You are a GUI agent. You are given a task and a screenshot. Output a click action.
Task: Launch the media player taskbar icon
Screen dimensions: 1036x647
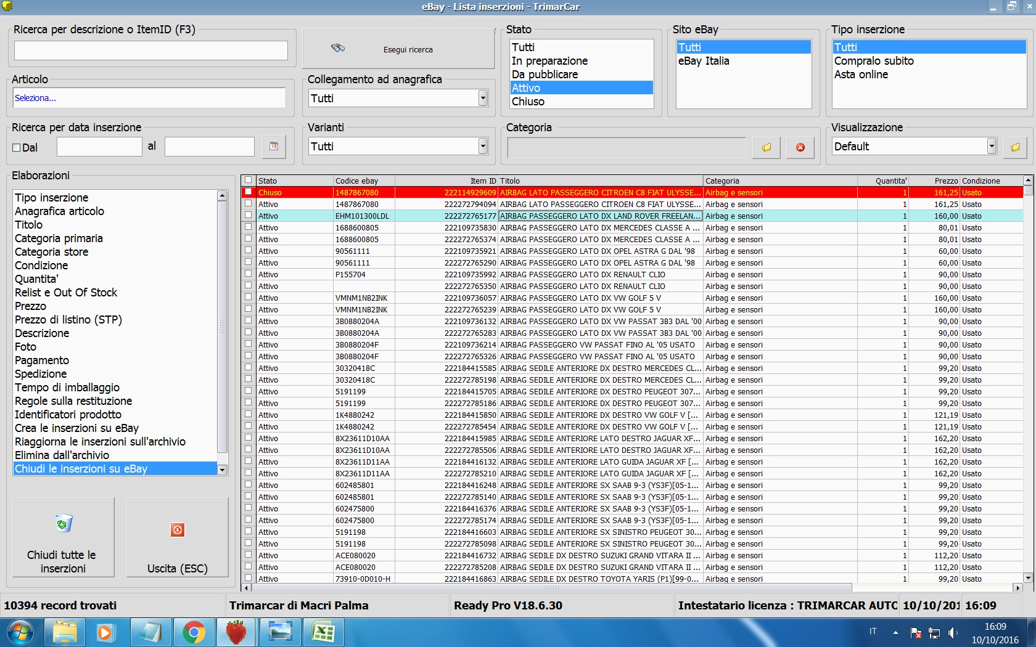click(x=105, y=633)
